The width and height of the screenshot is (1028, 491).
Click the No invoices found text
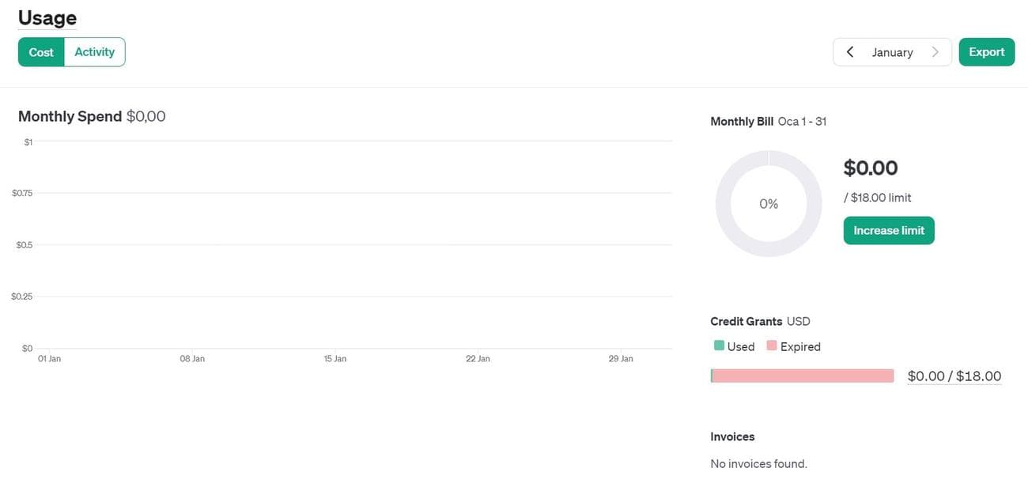[x=758, y=463]
